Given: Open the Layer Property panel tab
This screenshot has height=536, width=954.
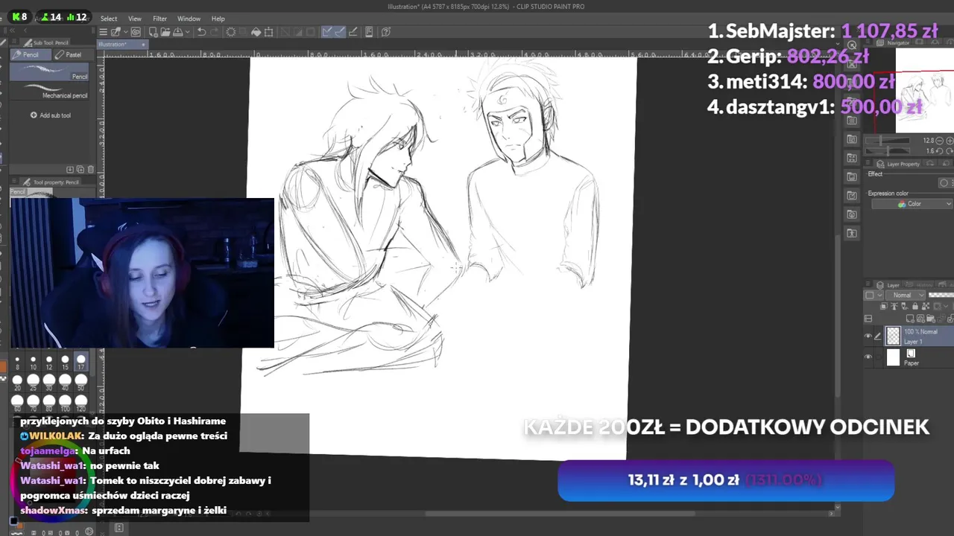Looking at the screenshot, I should 899,164.
